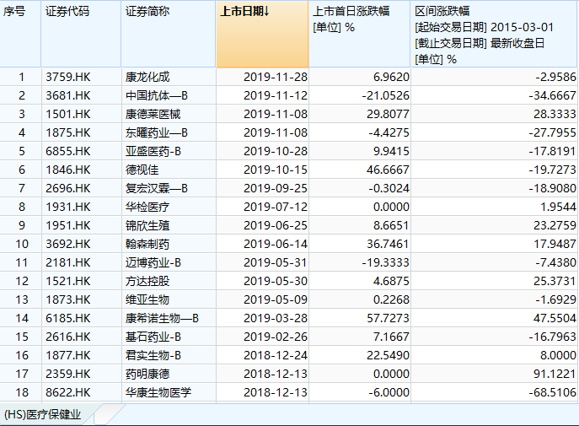Click the name 君实生物-B
This screenshot has width=579, height=426.
(153, 355)
